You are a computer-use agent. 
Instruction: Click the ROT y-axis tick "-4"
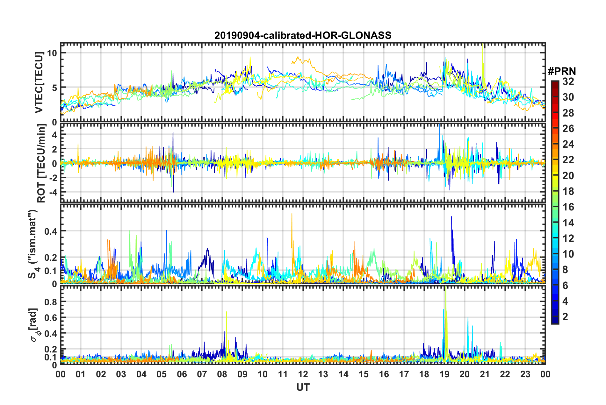click(x=53, y=192)
